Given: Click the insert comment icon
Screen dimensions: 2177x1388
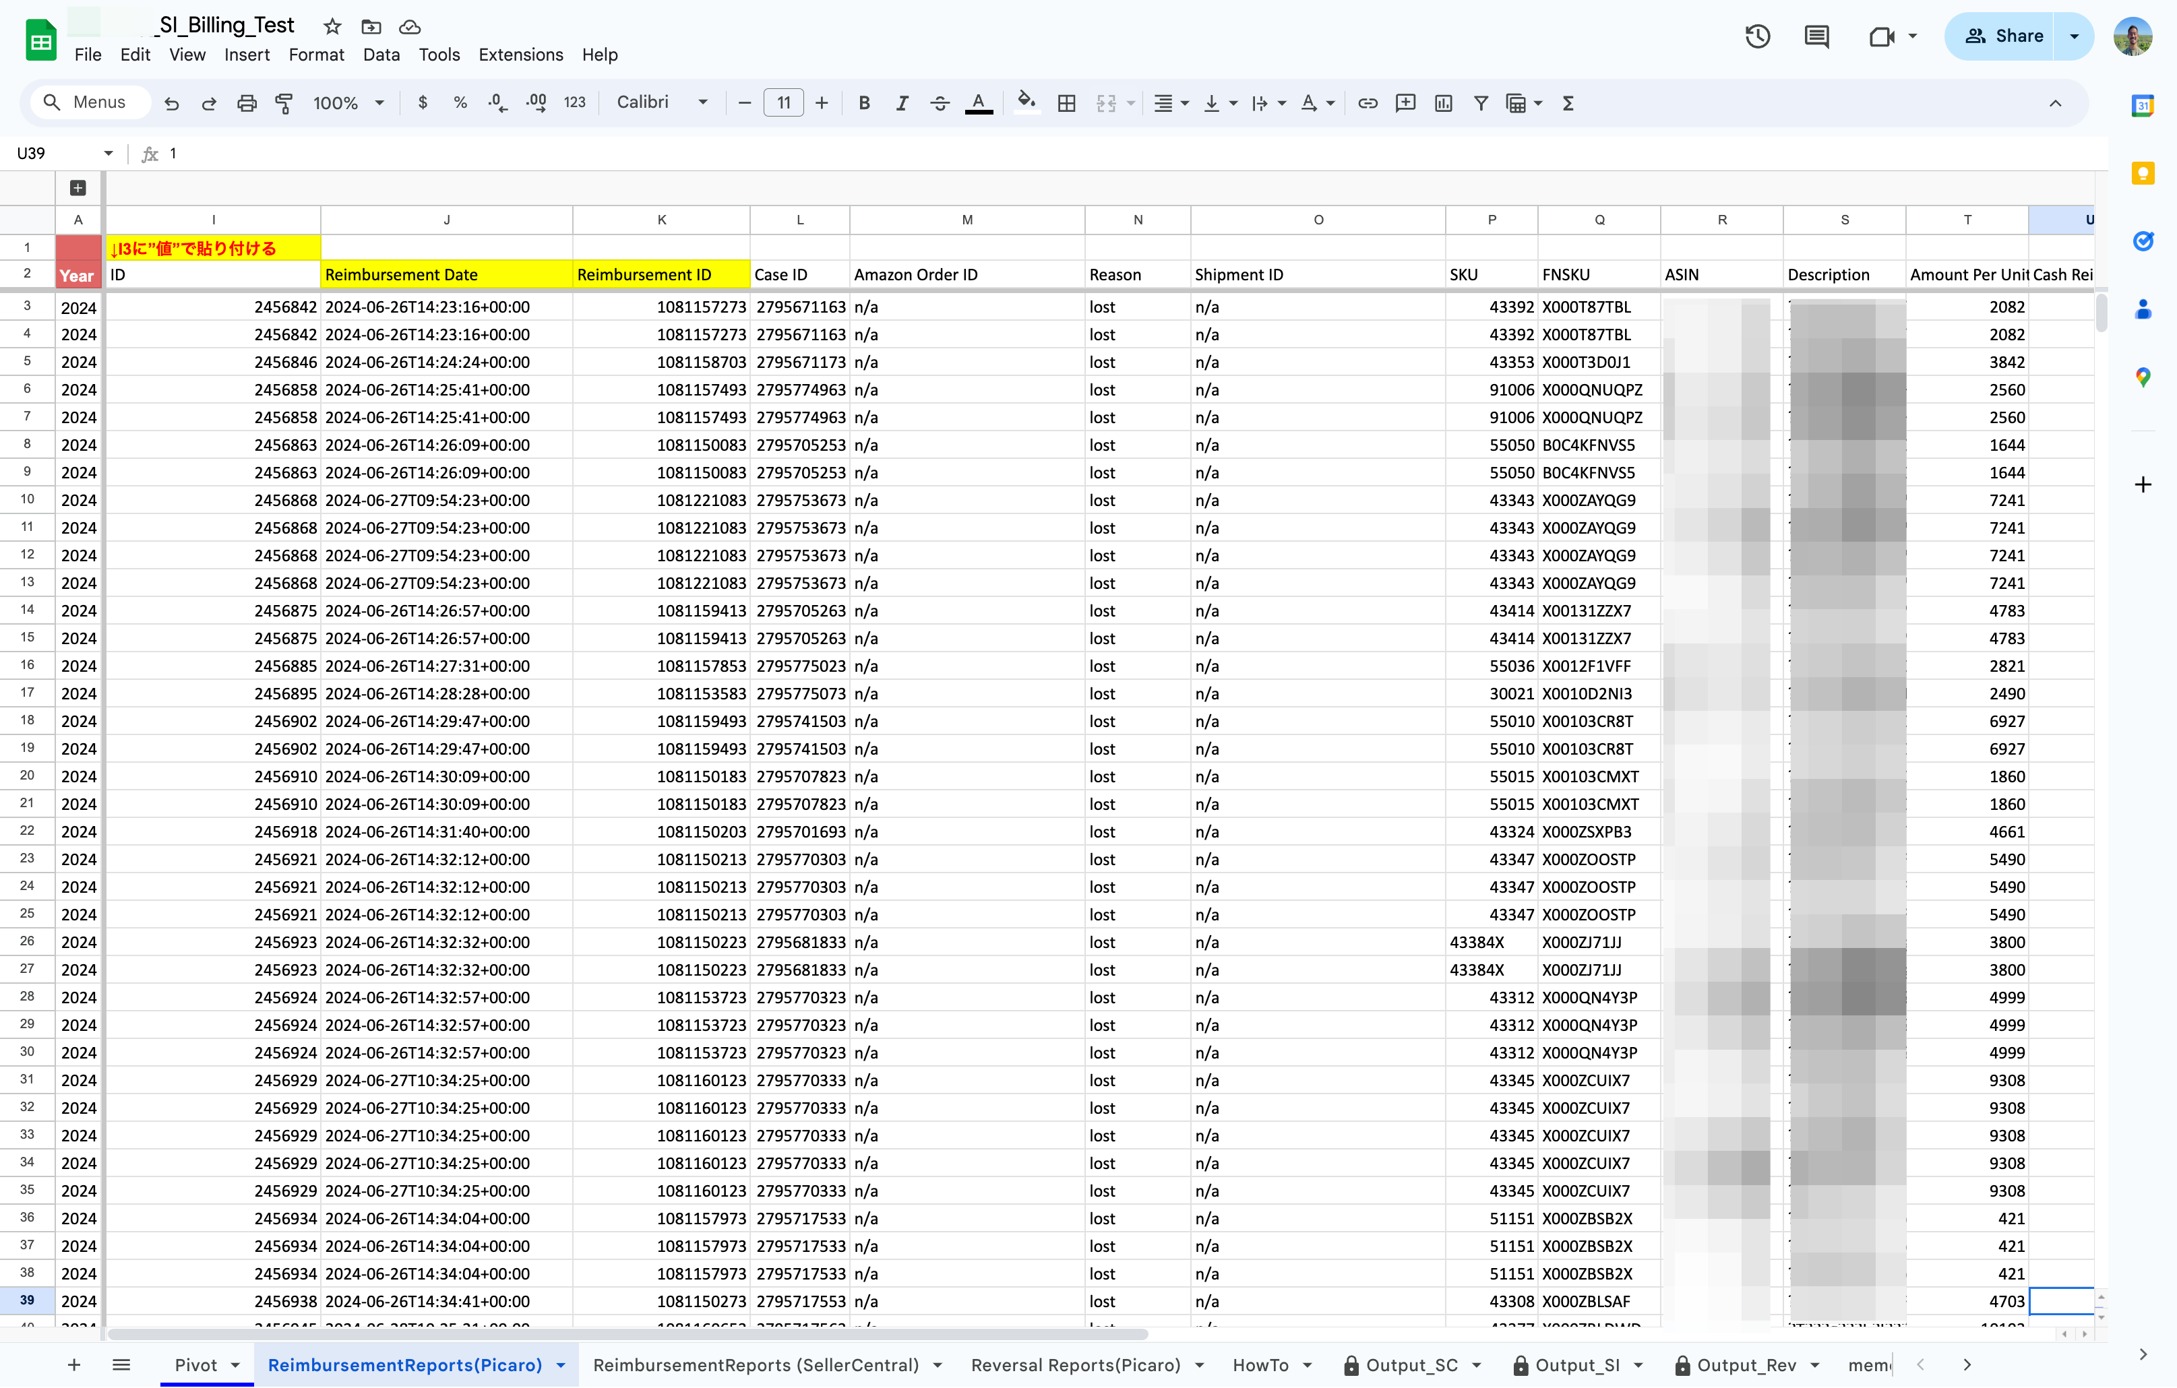Looking at the screenshot, I should point(1406,103).
